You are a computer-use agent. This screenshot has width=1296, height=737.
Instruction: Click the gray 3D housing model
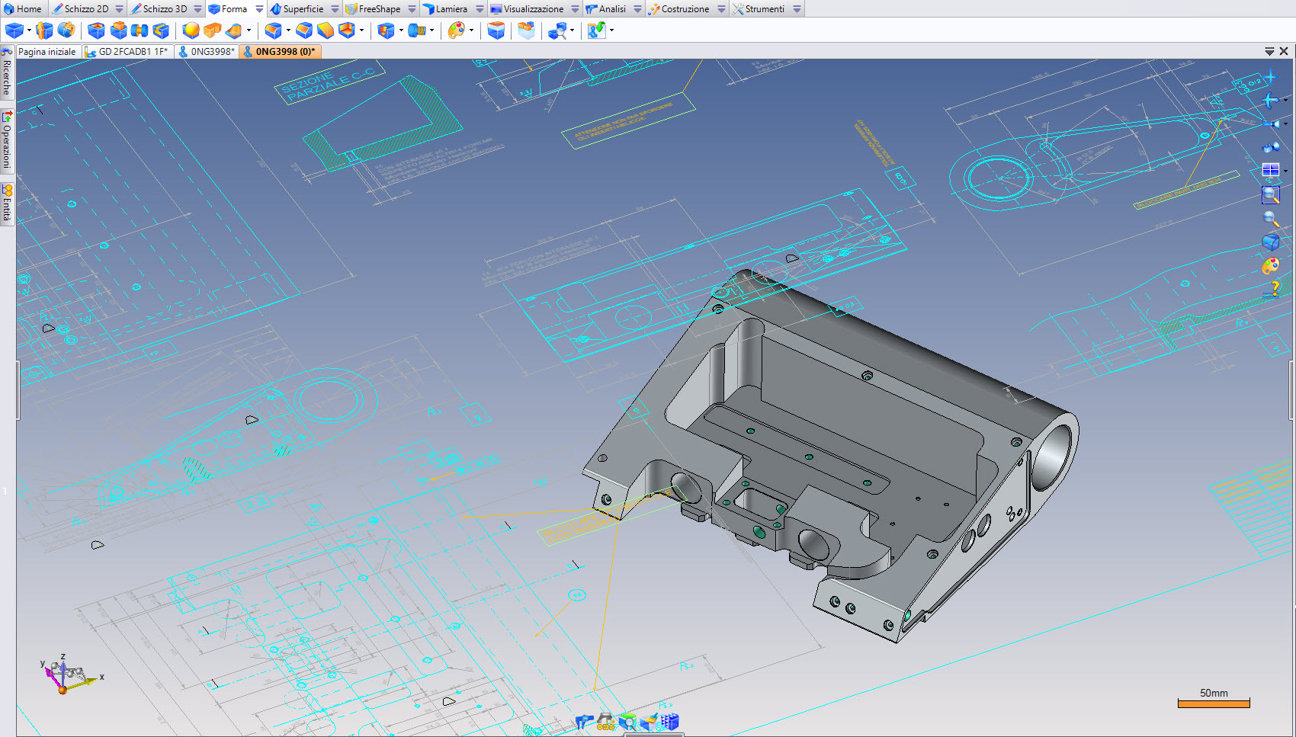(x=831, y=455)
